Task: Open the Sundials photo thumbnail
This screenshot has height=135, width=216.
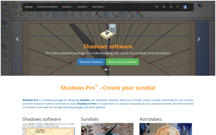Action: coord(107,129)
